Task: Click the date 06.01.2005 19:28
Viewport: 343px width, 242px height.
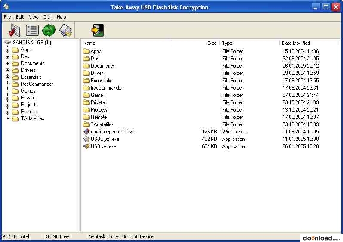Action: [x=300, y=146]
